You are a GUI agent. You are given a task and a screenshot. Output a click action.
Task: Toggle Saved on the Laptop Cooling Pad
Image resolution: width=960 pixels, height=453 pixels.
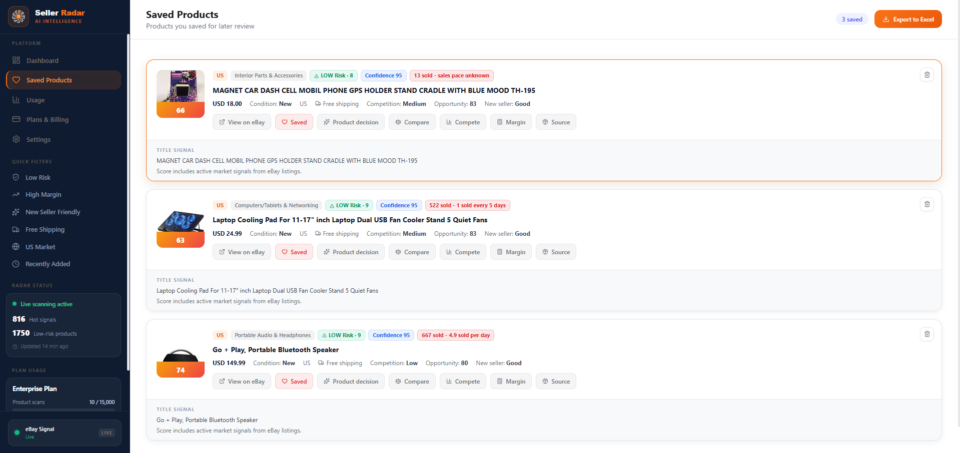point(294,252)
